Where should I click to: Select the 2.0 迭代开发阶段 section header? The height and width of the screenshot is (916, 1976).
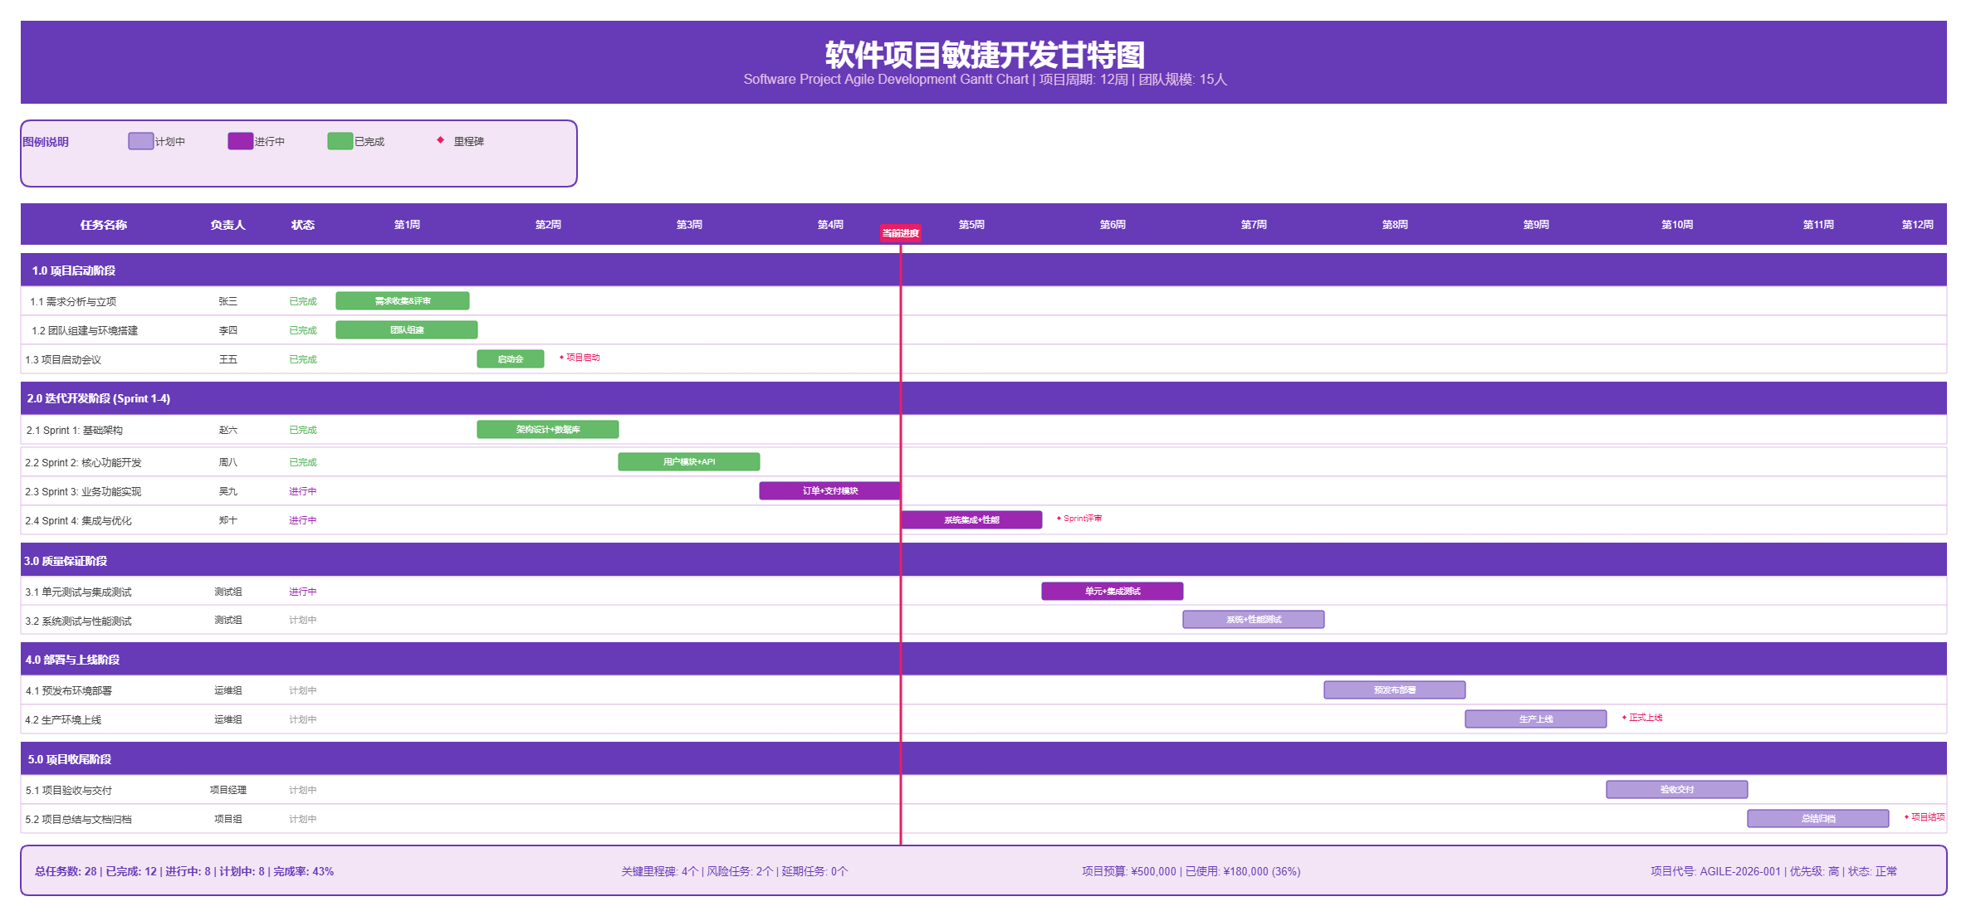click(98, 398)
